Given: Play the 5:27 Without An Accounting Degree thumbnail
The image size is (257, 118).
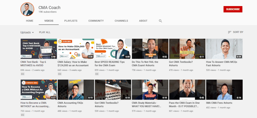Looking at the screenshot, I should [39, 90].
